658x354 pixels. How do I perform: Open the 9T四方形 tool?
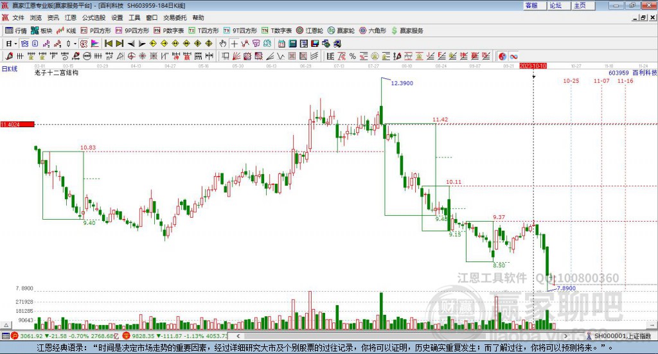click(240, 31)
